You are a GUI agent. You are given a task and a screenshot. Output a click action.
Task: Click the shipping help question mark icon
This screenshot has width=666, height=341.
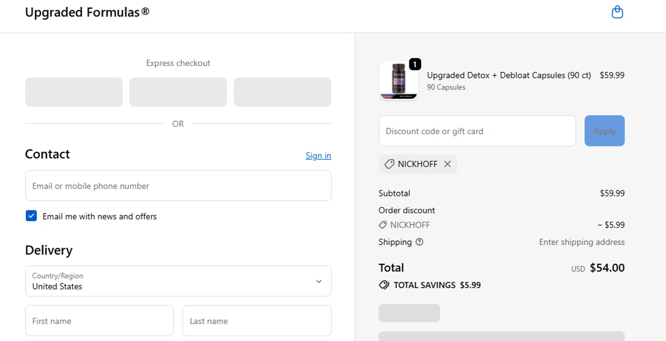419,242
